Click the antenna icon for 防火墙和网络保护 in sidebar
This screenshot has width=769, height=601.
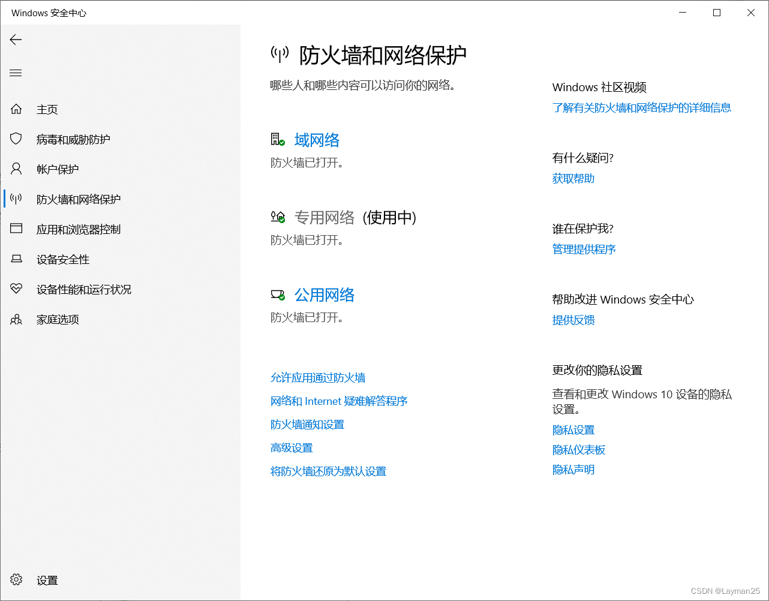(16, 199)
